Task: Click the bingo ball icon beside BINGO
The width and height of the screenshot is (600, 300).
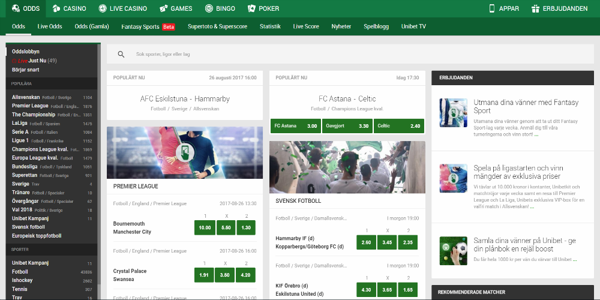Action: 209,8
